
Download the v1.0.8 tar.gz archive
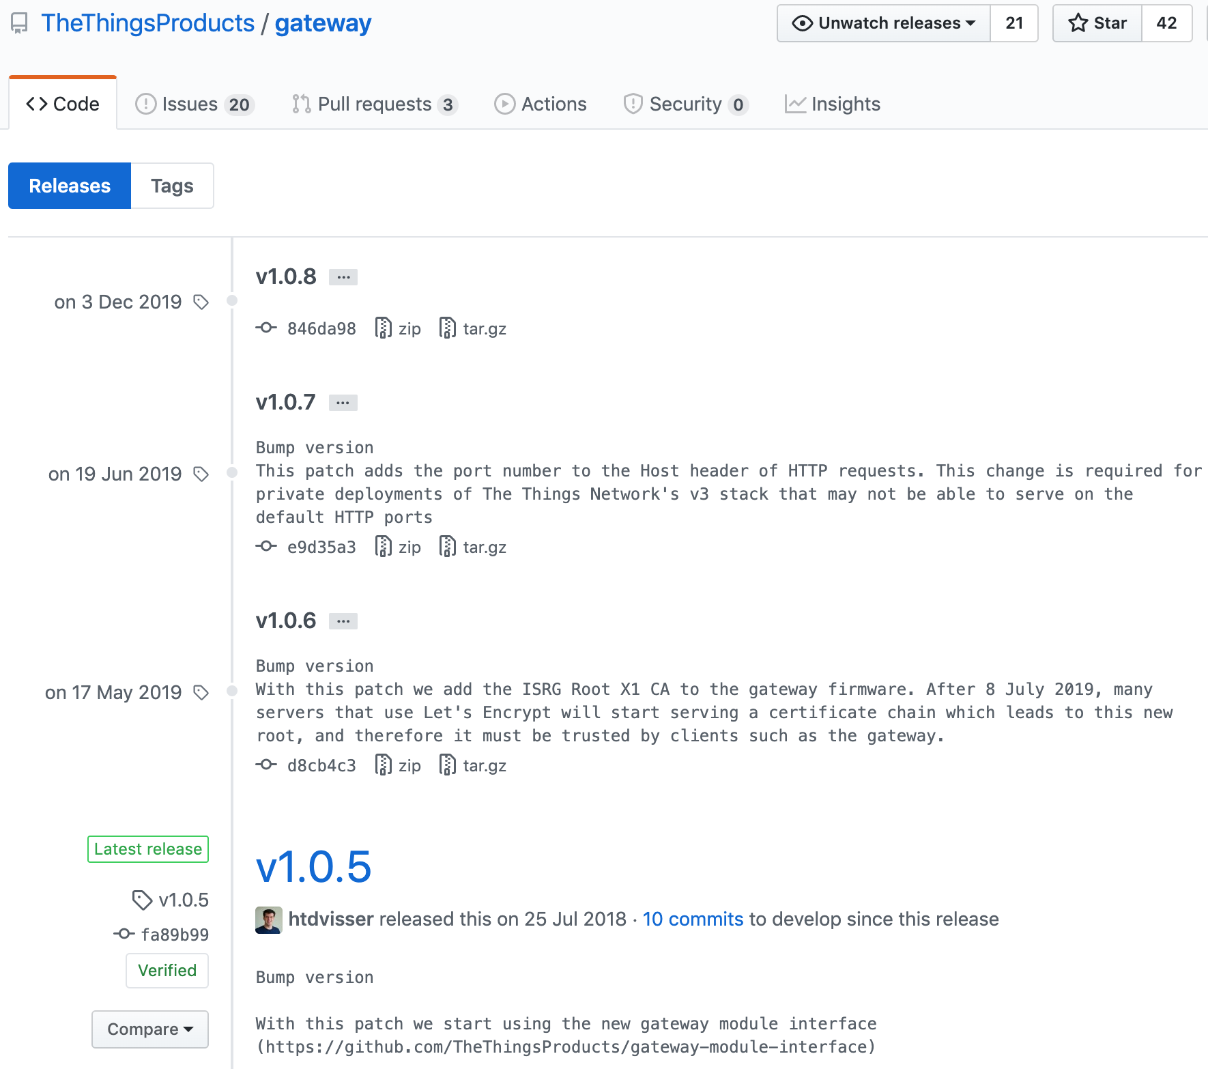click(473, 328)
